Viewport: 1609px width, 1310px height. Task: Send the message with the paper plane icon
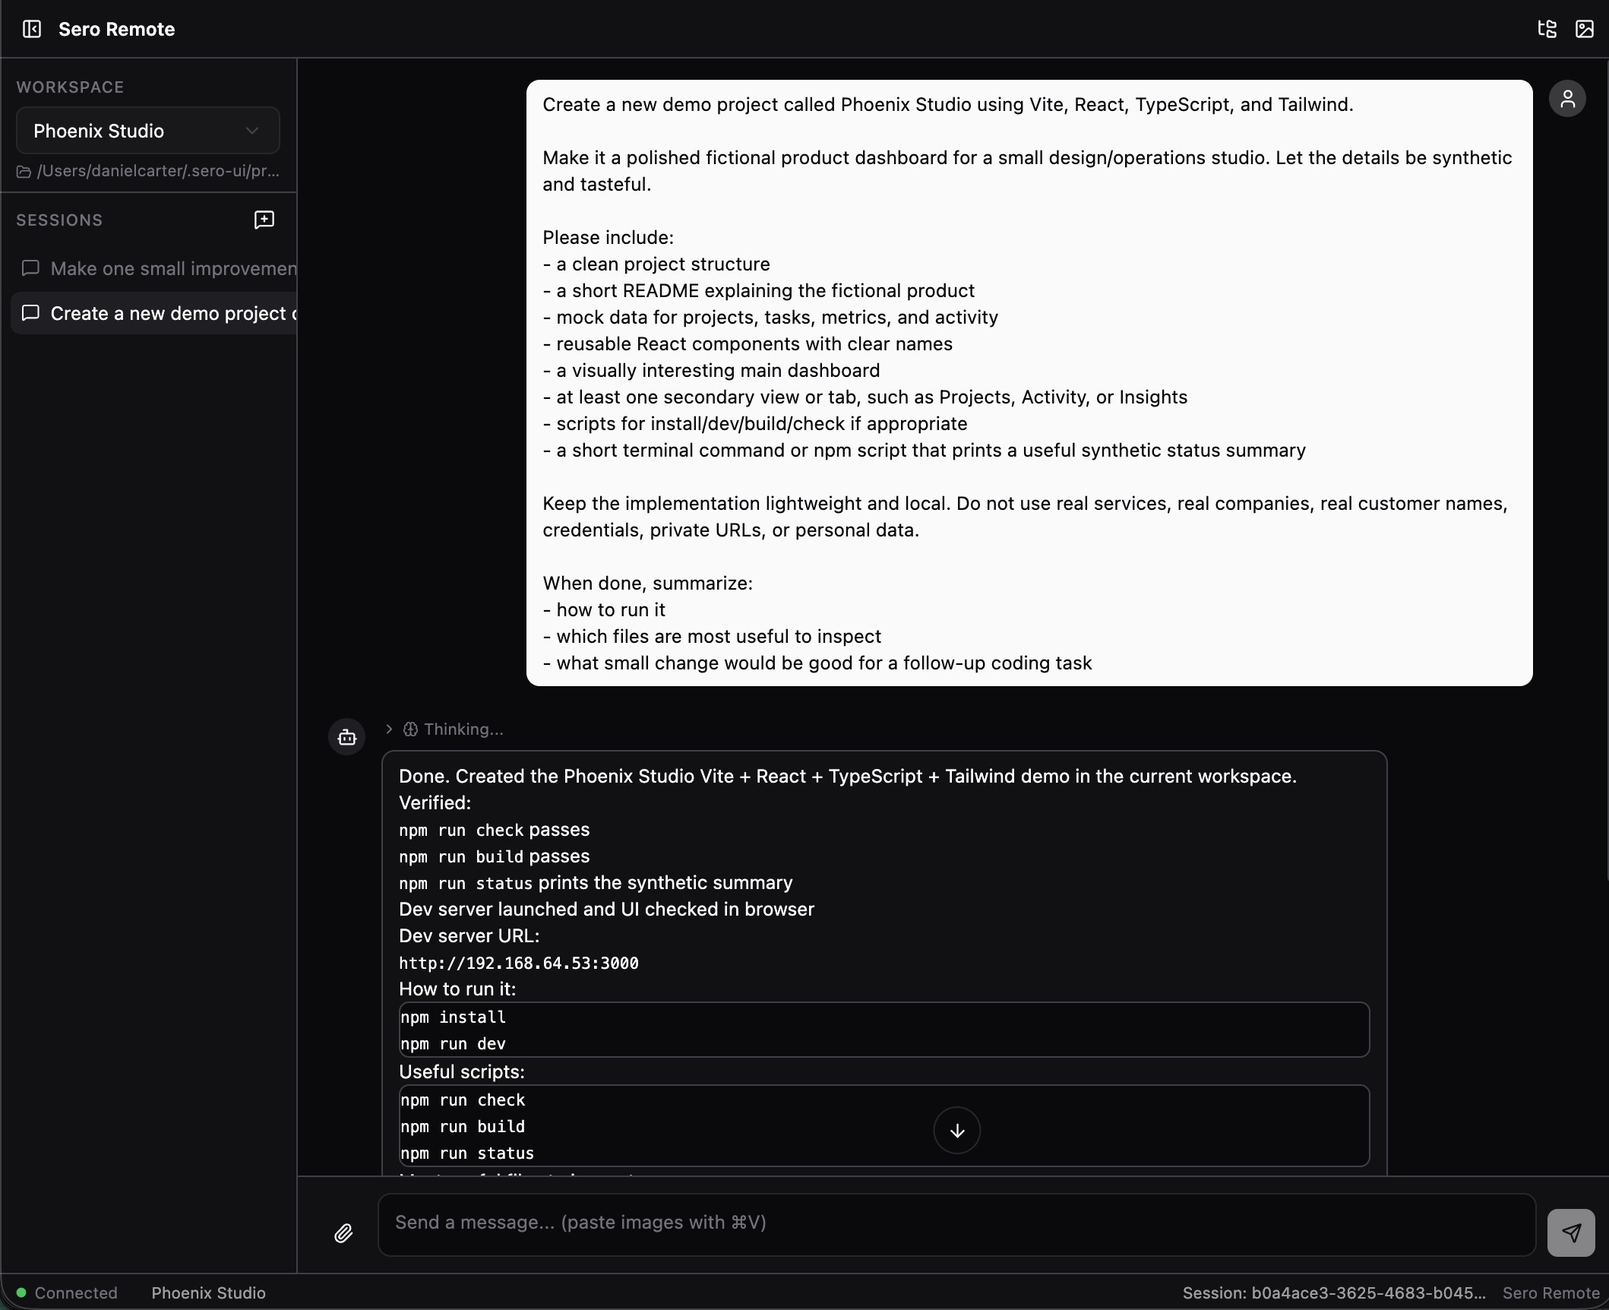click(x=1571, y=1231)
